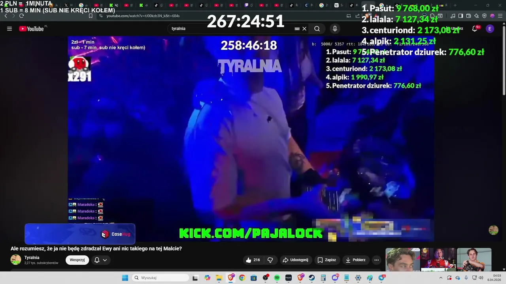Reload the page in browser toolbar

[x=21, y=16]
